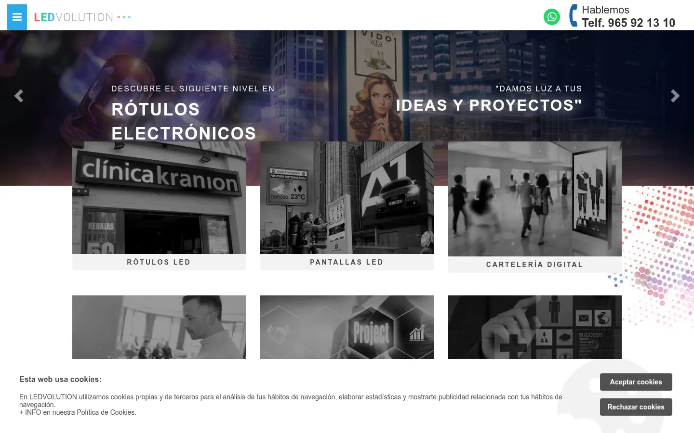Image resolution: width=694 pixels, height=433 pixels.
Task: Open the shopping mall signage thumbnail
Action: [x=535, y=199]
